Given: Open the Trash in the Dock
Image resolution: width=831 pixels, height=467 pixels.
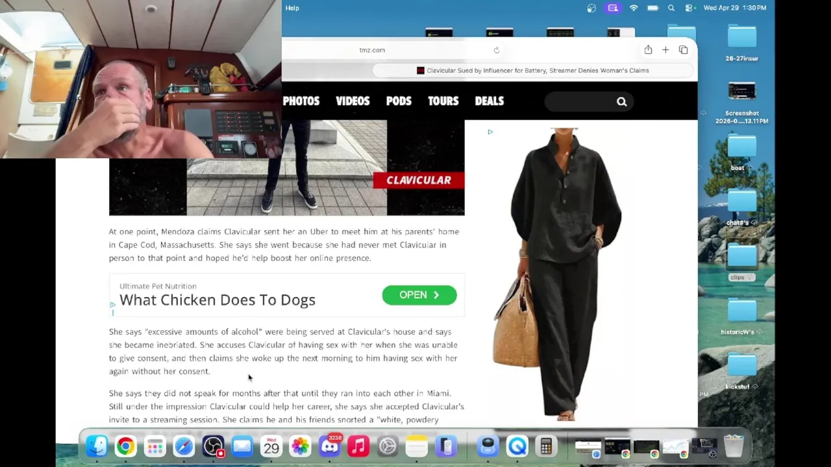Looking at the screenshot, I should click(734, 446).
